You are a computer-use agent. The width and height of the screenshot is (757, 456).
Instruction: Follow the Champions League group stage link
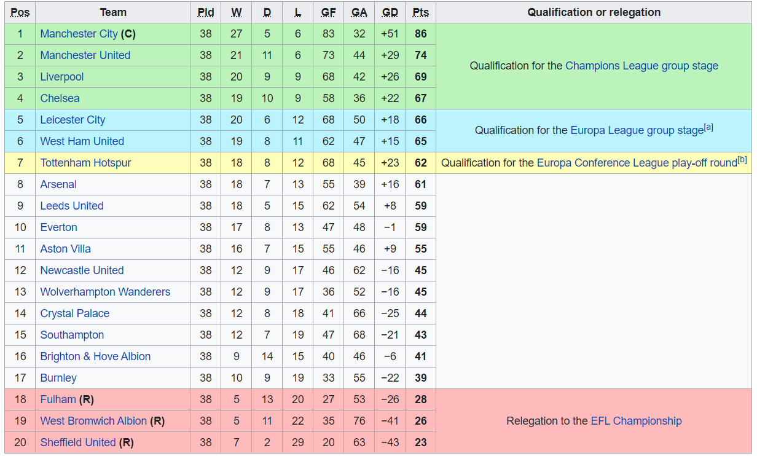point(641,66)
